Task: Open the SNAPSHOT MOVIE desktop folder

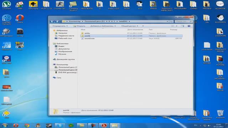Action: click(220, 47)
